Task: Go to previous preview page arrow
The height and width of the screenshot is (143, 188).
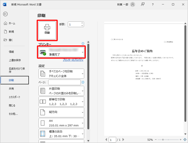Action: 106,140
